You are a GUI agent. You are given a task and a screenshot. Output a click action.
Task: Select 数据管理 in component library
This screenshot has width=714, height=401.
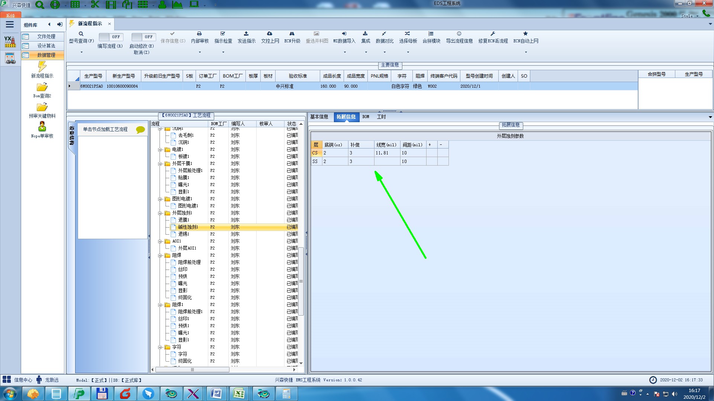click(46, 55)
